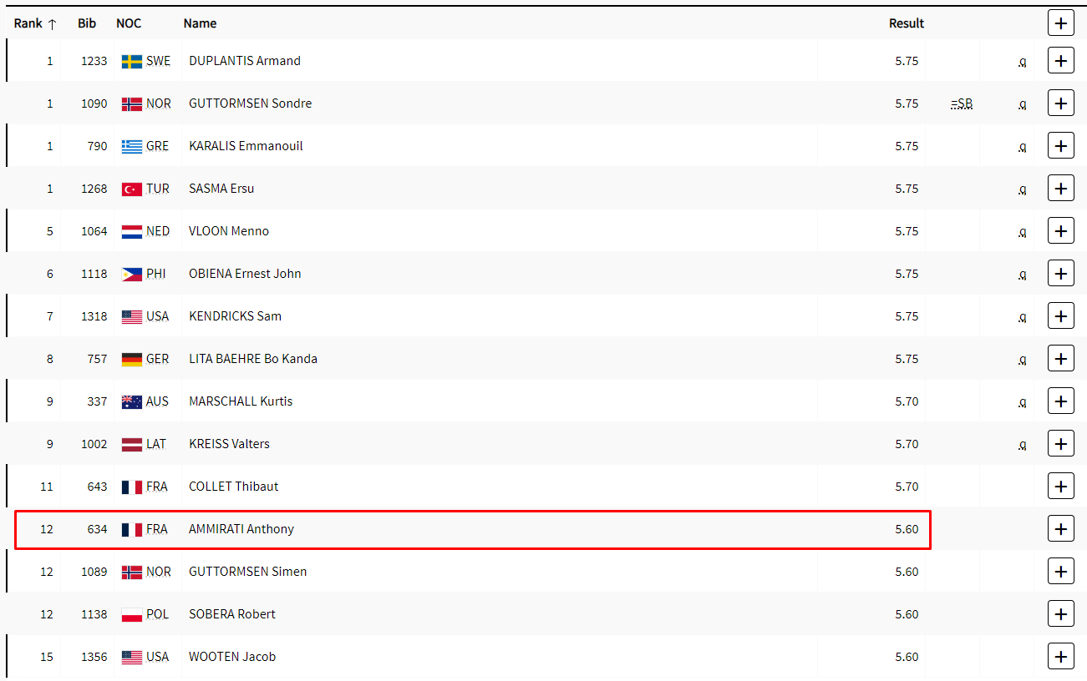
Task: Sort table by Rank column header
Action: point(35,23)
